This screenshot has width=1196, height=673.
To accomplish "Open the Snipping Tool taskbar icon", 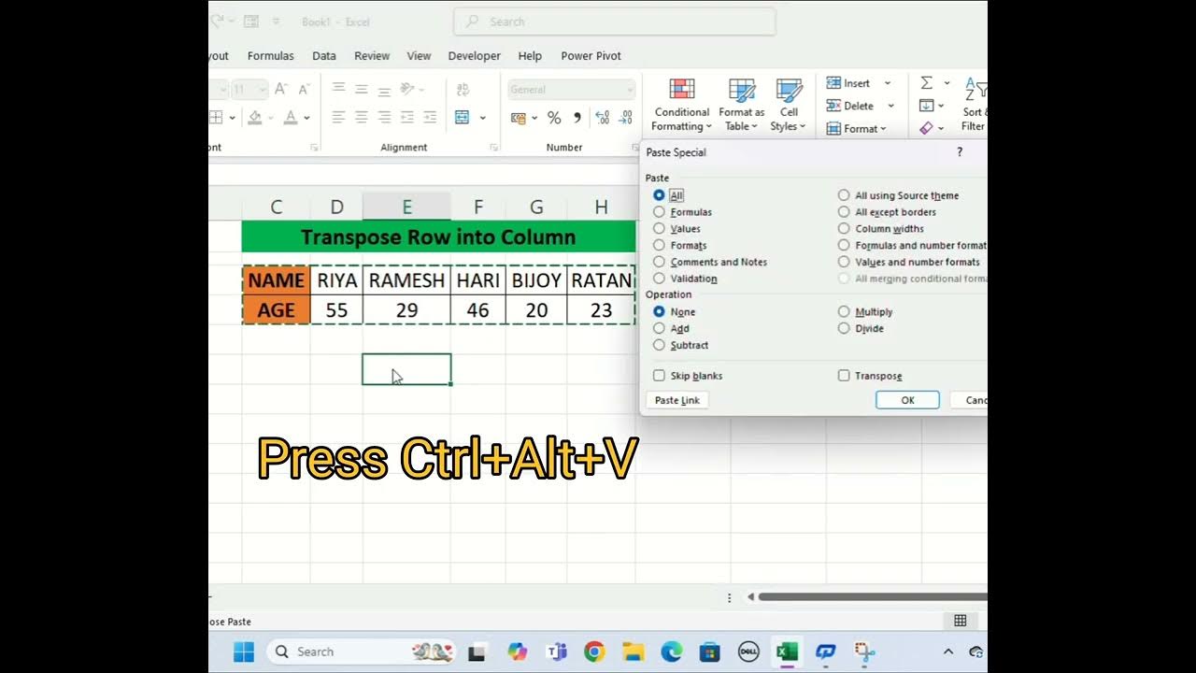I will coord(863,652).
